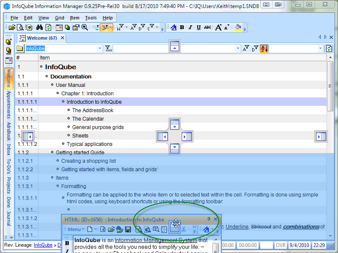Open the H filter dropdown arrow
The image size is (338, 253).
point(126,27)
